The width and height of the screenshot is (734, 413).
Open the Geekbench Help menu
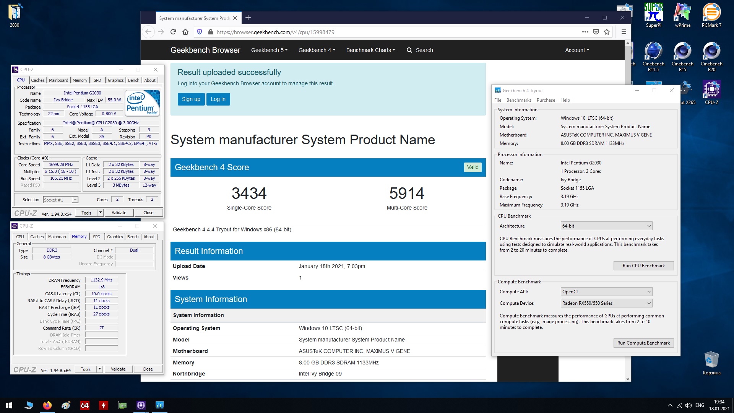(565, 100)
